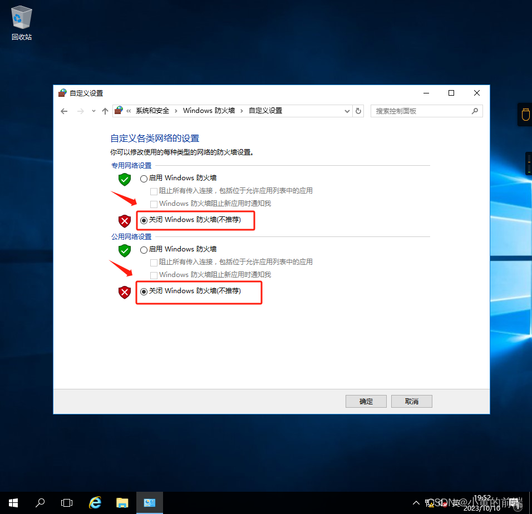532x514 pixels.
Task: Click the 自定义各类网络的设置 title
Action: point(155,139)
